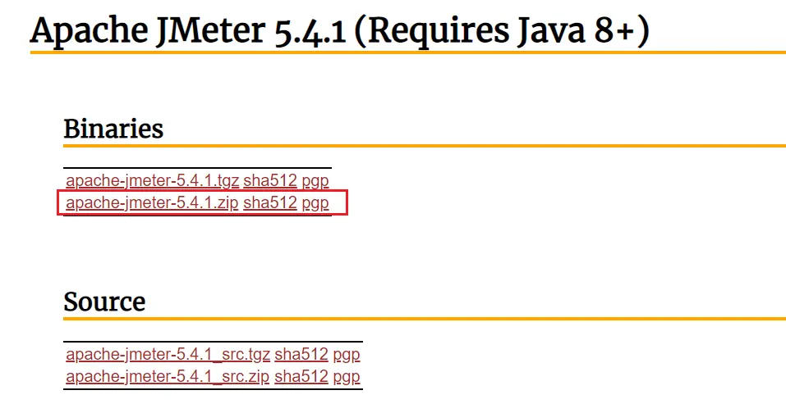Viewport: 786px width, 404px height.
Task: Open sha512 link for source tgz
Action: (301, 355)
